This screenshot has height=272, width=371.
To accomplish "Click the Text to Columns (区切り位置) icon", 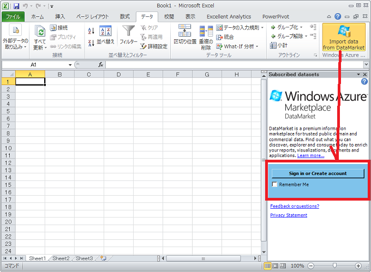I will [185, 31].
